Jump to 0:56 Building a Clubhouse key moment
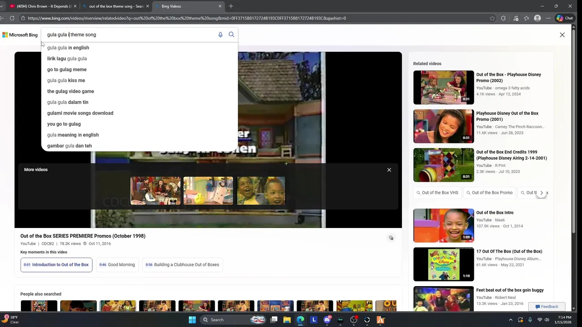Image resolution: width=582 pixels, height=327 pixels. click(182, 265)
